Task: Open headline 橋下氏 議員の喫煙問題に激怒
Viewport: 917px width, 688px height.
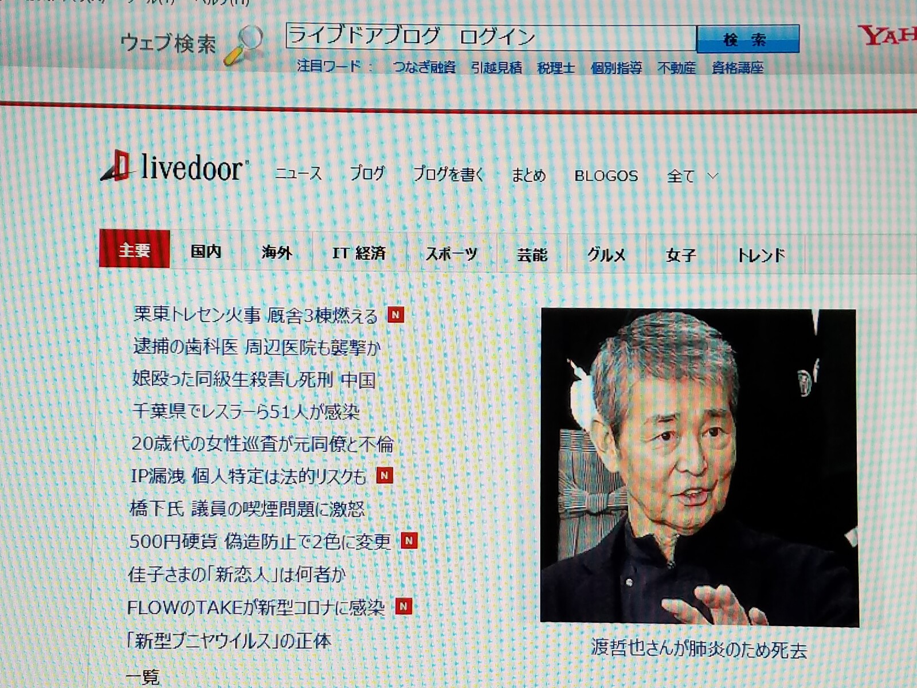Action: (247, 509)
